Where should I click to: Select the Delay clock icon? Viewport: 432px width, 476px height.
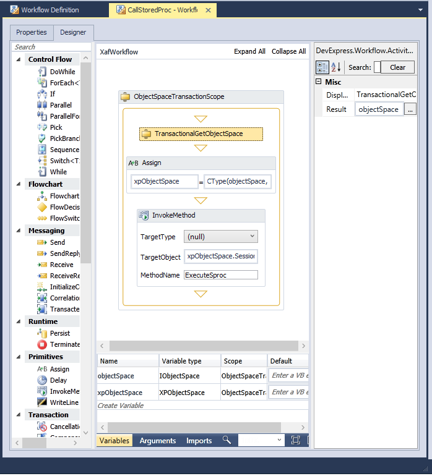pos(42,380)
